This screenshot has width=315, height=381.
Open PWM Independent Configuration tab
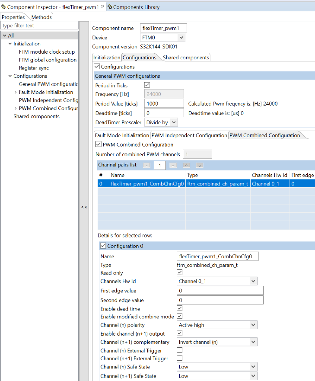tap(189, 135)
